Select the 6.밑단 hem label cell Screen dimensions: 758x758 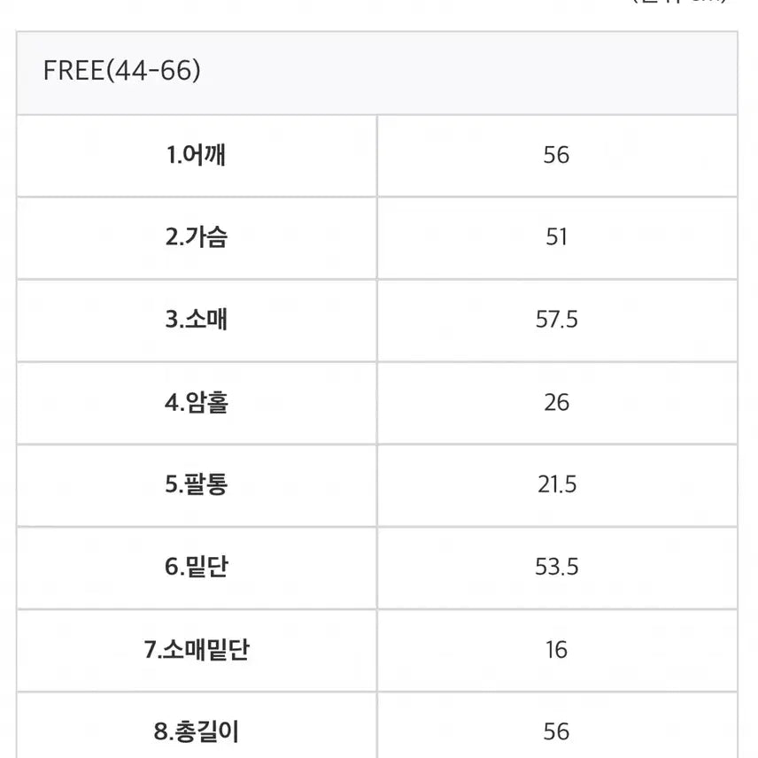pos(197,567)
